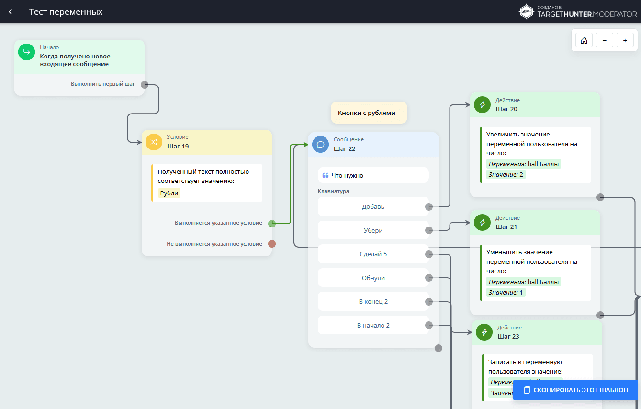Click the blue message icon of Шаг 22
641x409 pixels.
(320, 144)
